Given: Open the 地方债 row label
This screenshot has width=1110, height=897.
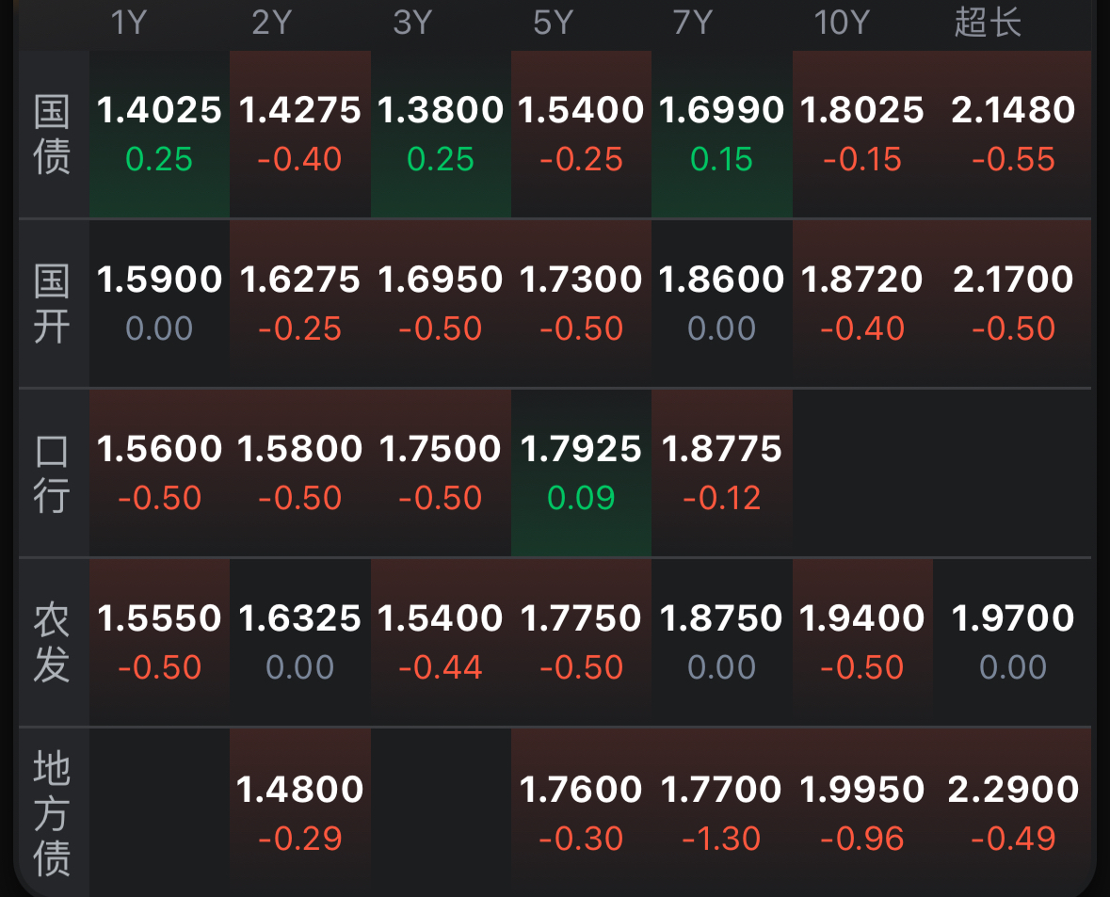Looking at the screenshot, I should (x=52, y=813).
